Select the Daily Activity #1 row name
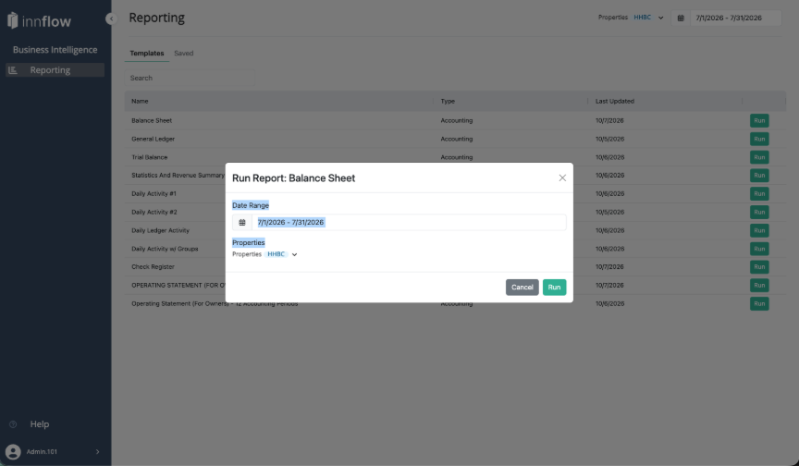The width and height of the screenshot is (799, 466). click(x=154, y=193)
